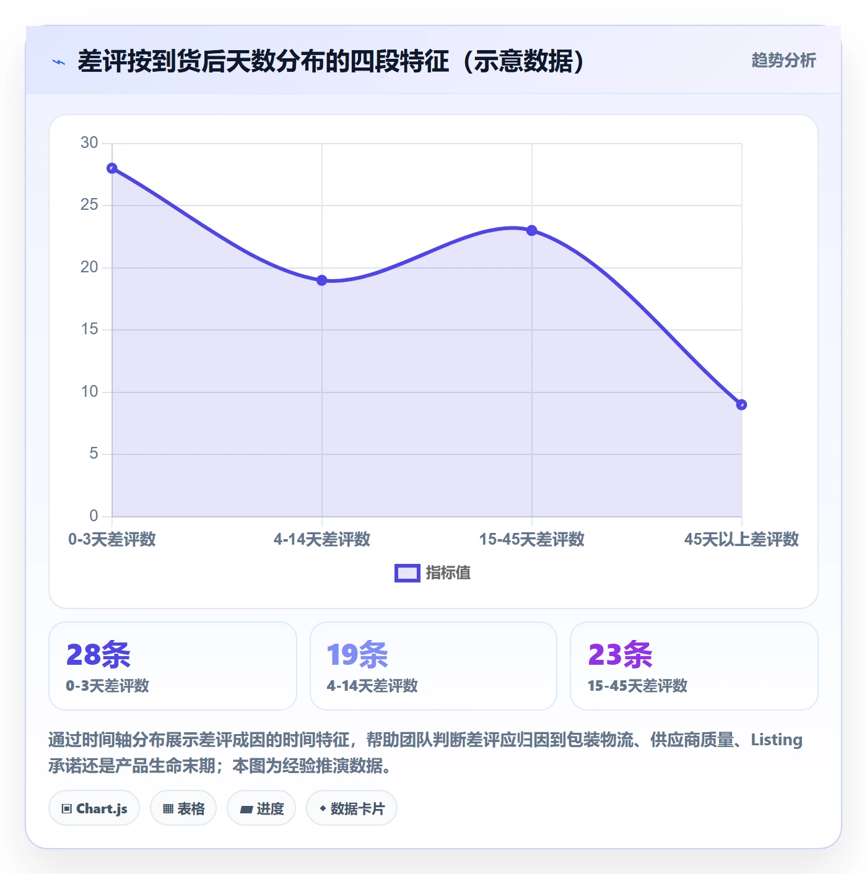Open the 19条 stat card
The height and width of the screenshot is (874, 867).
click(434, 666)
